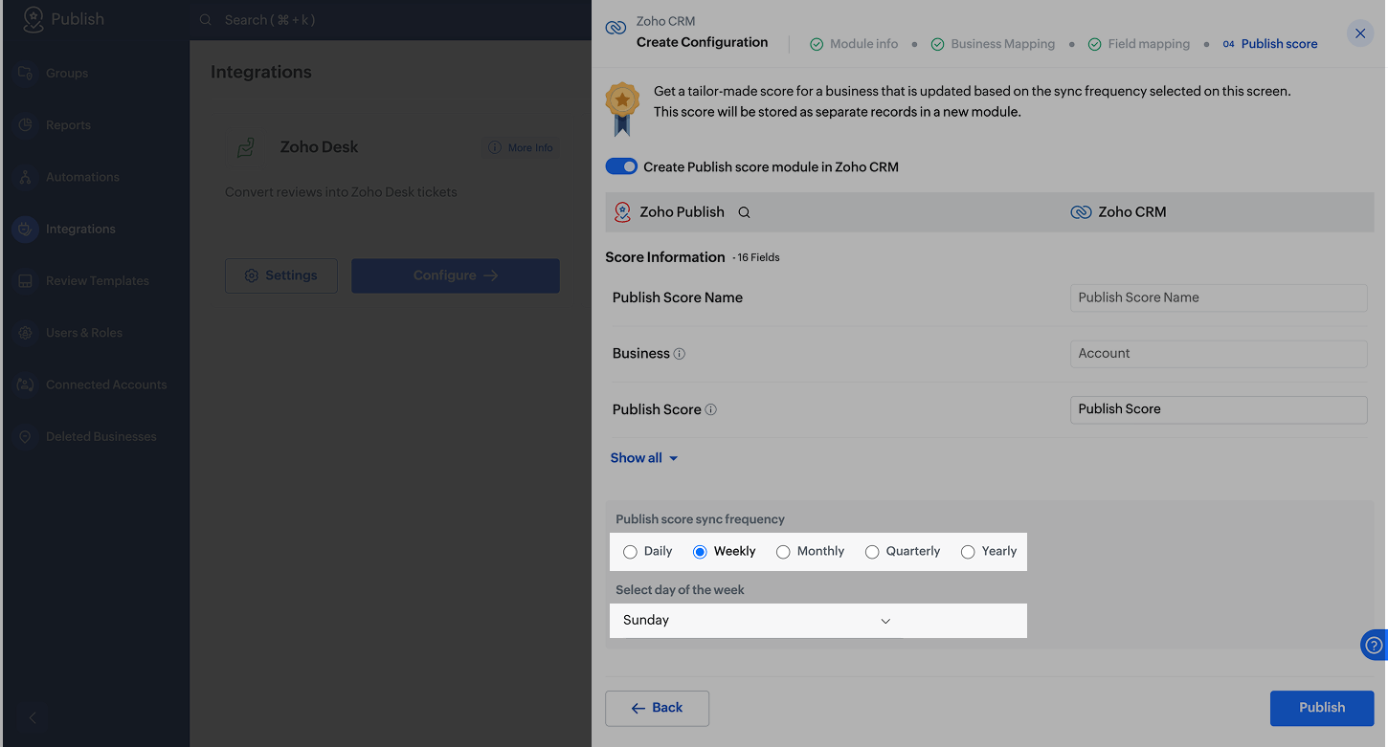This screenshot has height=747, width=1388.
Task: Select the Weekly sync frequency
Action: pos(700,552)
